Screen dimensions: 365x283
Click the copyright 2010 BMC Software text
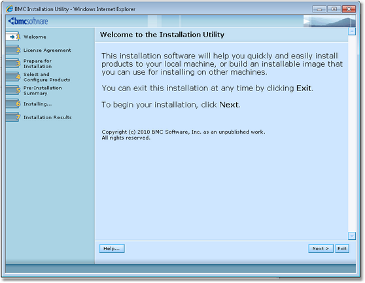183,132
